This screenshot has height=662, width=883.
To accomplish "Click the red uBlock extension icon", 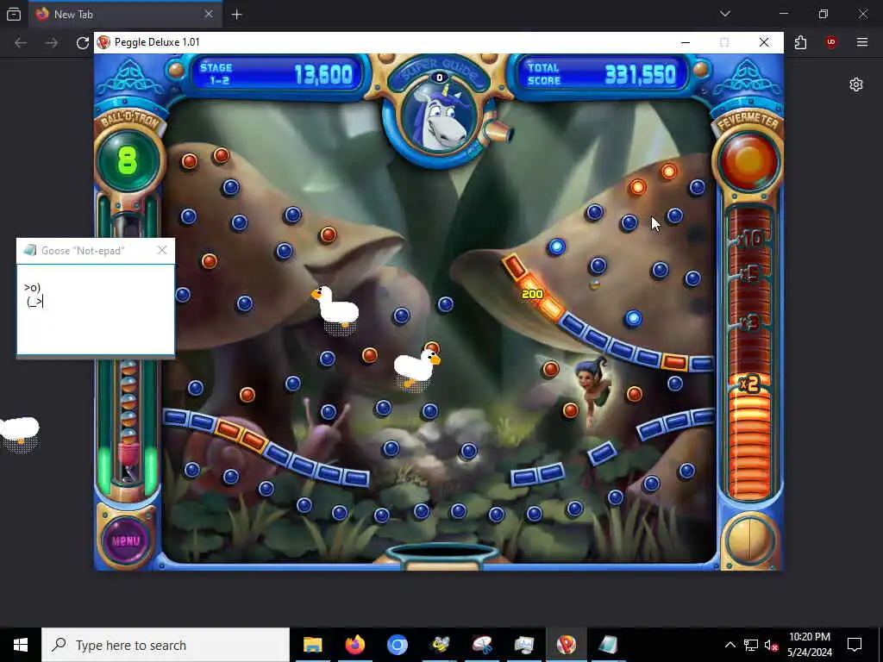I will point(831,43).
